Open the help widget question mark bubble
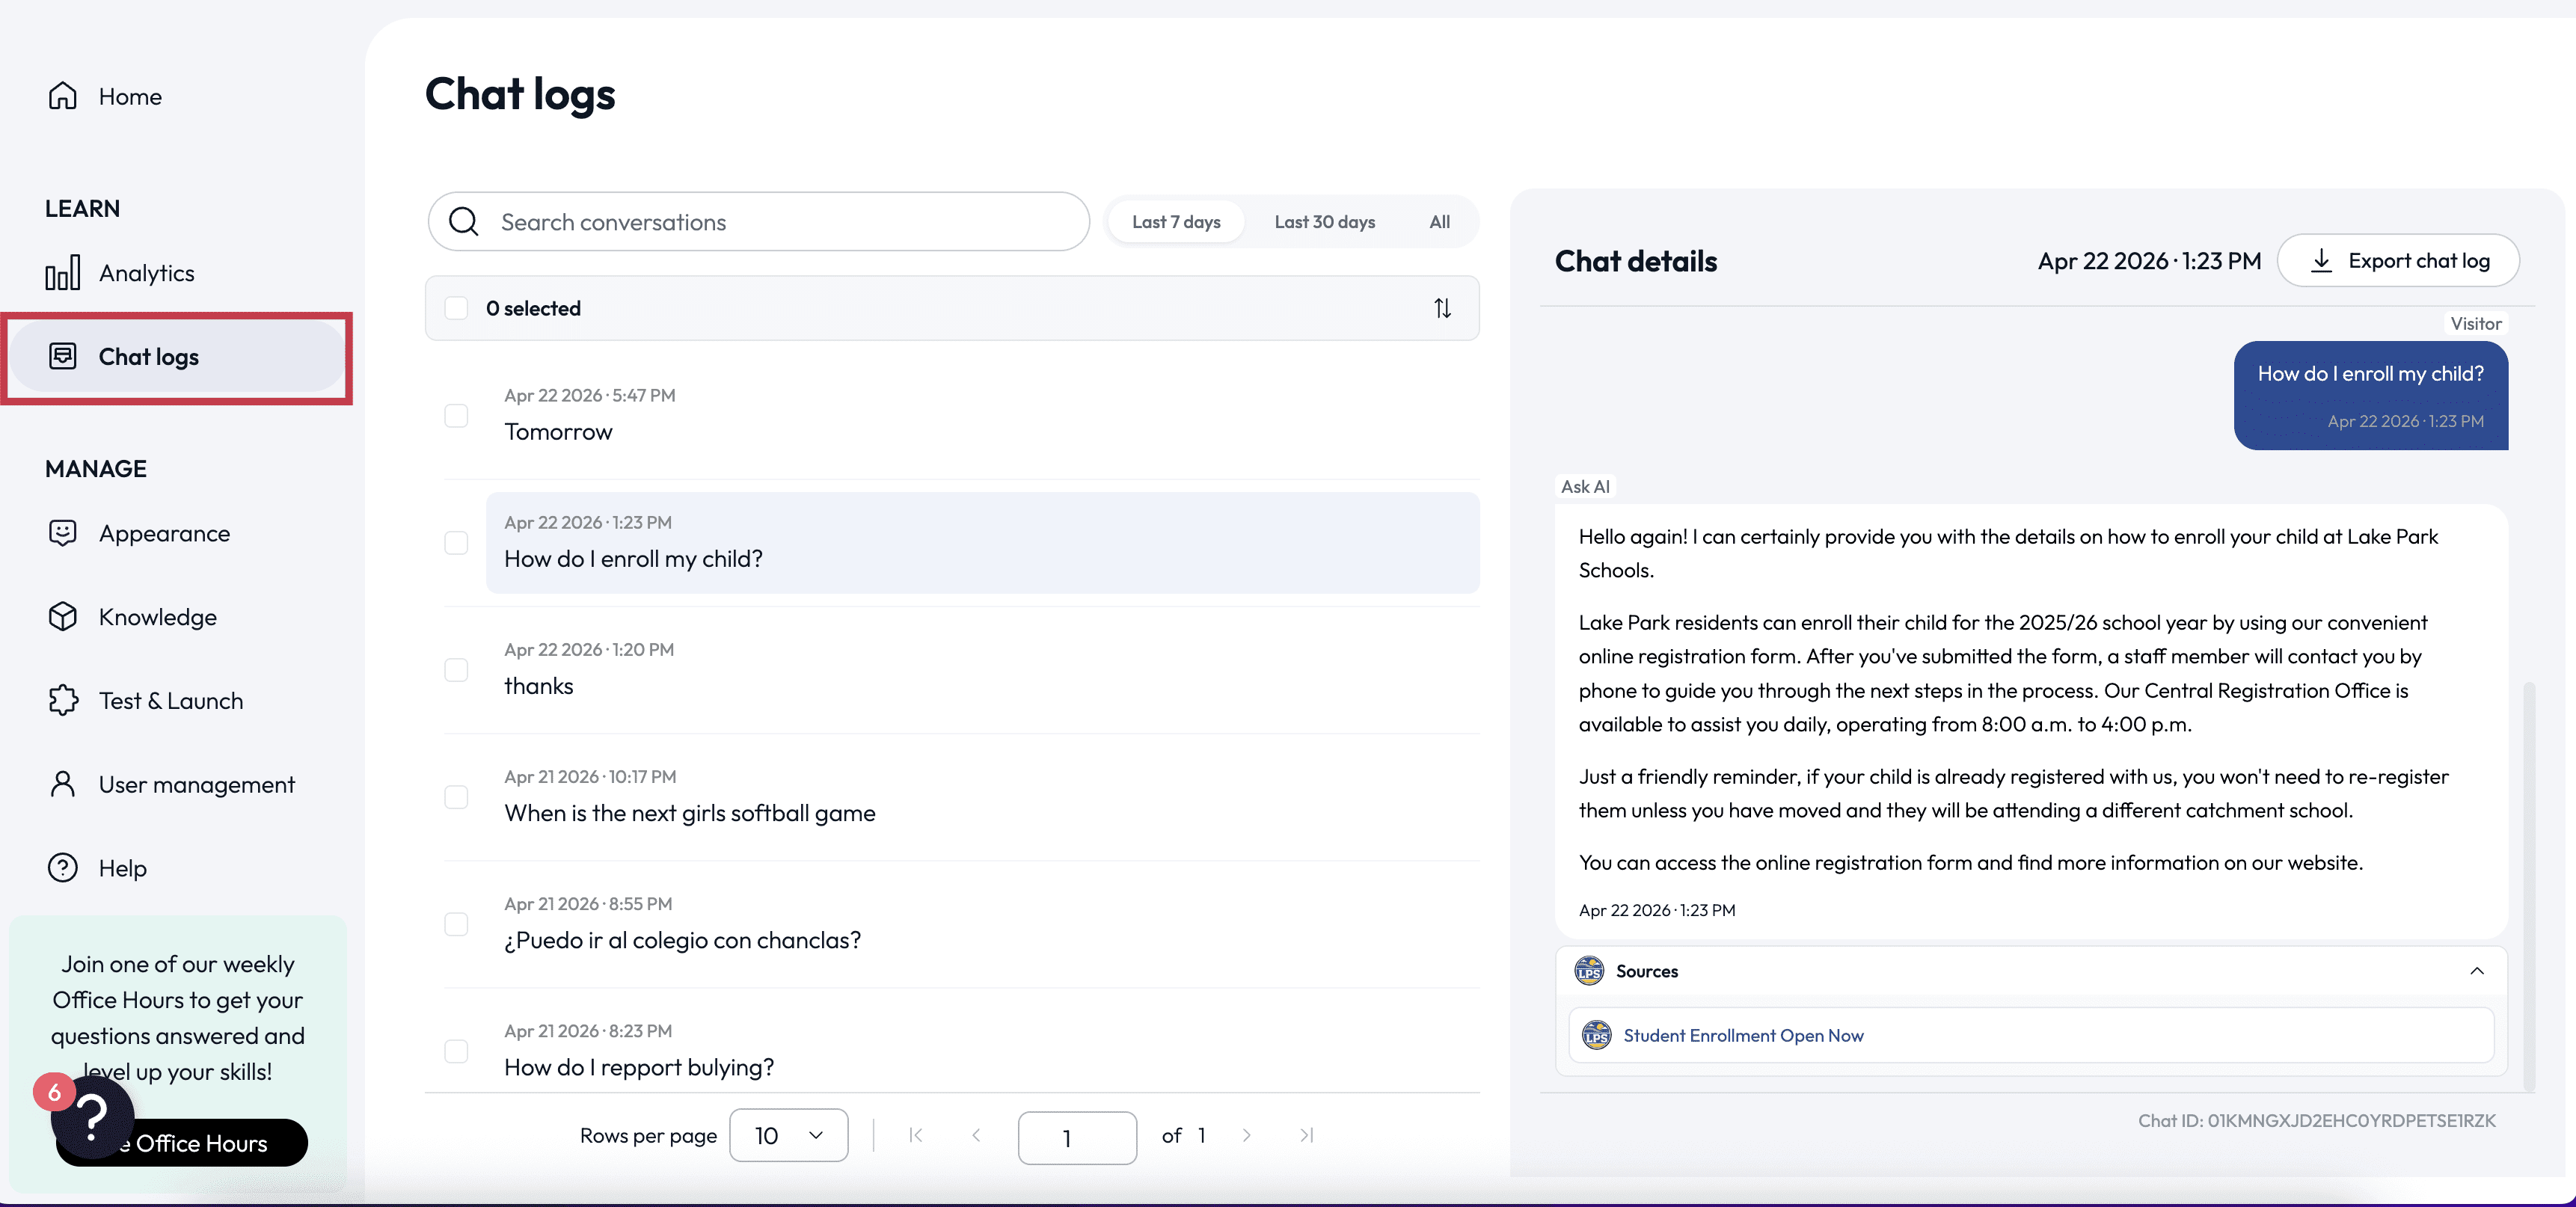2576x1207 pixels. [x=93, y=1117]
